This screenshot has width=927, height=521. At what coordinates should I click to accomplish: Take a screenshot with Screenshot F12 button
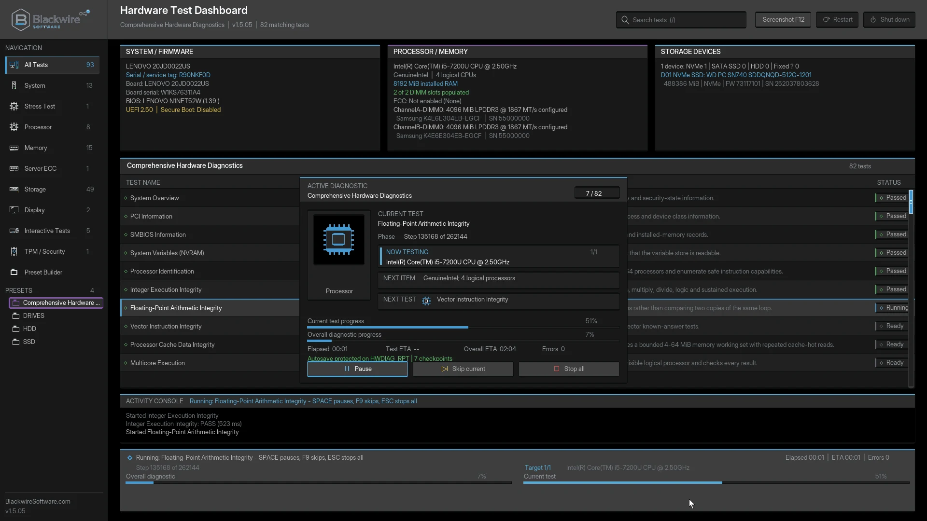pyautogui.click(x=783, y=20)
